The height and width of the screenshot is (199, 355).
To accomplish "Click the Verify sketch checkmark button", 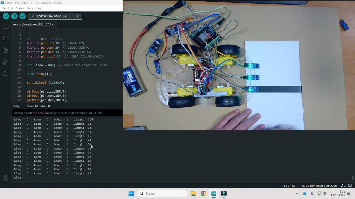I will [x=6, y=16].
